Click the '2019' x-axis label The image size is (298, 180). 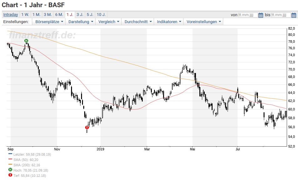pos(100,149)
